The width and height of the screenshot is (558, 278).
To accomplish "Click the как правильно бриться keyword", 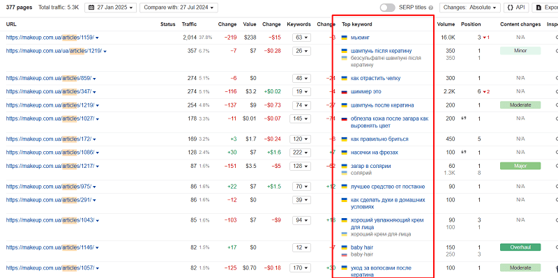I will [379, 139].
